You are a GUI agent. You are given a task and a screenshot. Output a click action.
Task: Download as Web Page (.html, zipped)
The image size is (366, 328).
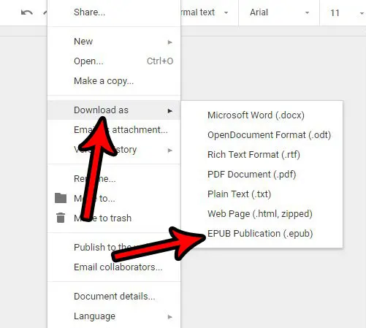click(262, 213)
